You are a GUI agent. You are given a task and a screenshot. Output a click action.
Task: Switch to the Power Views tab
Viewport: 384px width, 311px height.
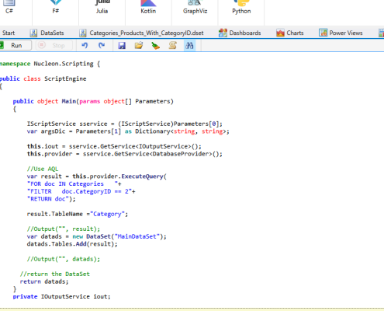[341, 33]
